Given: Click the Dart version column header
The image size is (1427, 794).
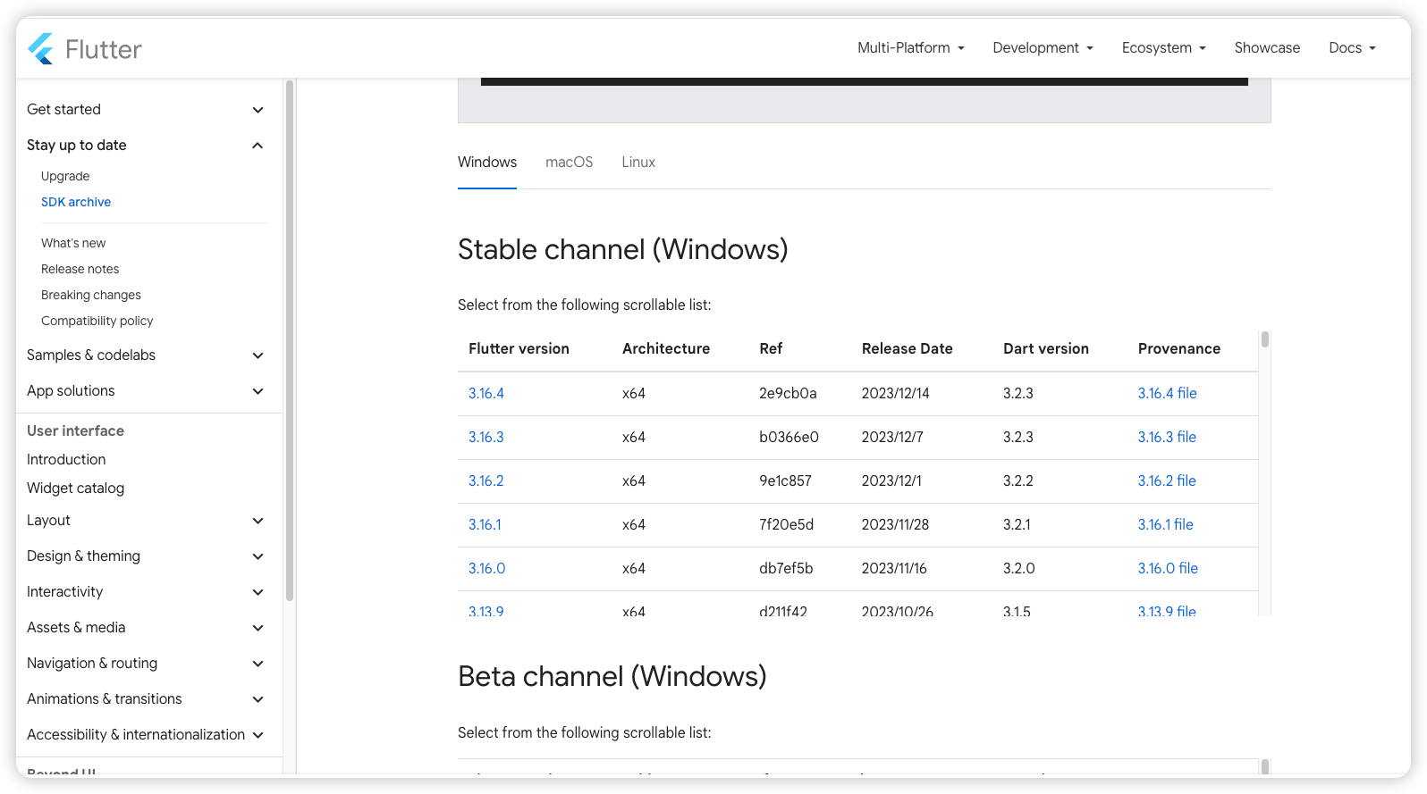Looking at the screenshot, I should pyautogui.click(x=1046, y=348).
